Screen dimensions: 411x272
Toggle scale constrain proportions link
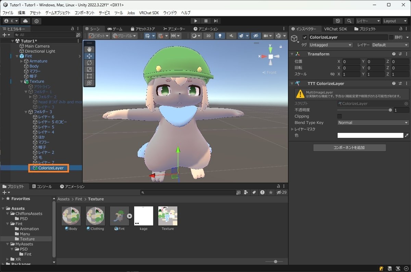tap(332, 74)
